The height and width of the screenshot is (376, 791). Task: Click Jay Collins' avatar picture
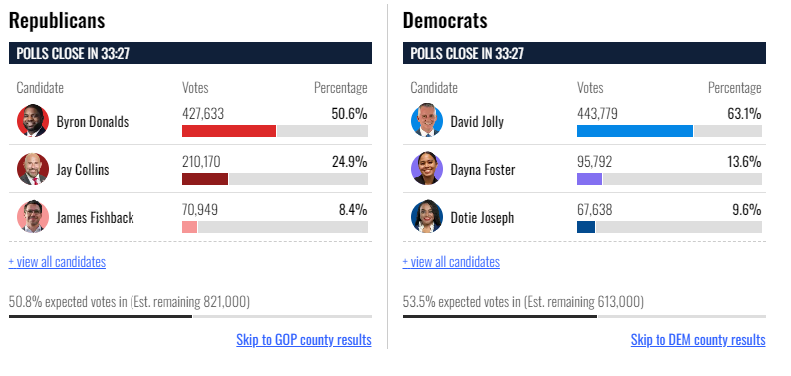click(x=33, y=169)
